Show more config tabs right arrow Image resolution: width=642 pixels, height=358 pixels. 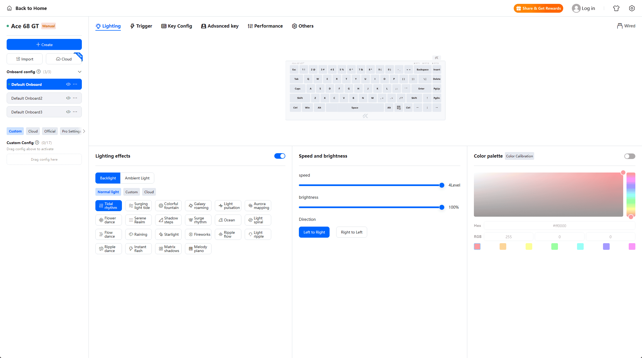(84, 131)
